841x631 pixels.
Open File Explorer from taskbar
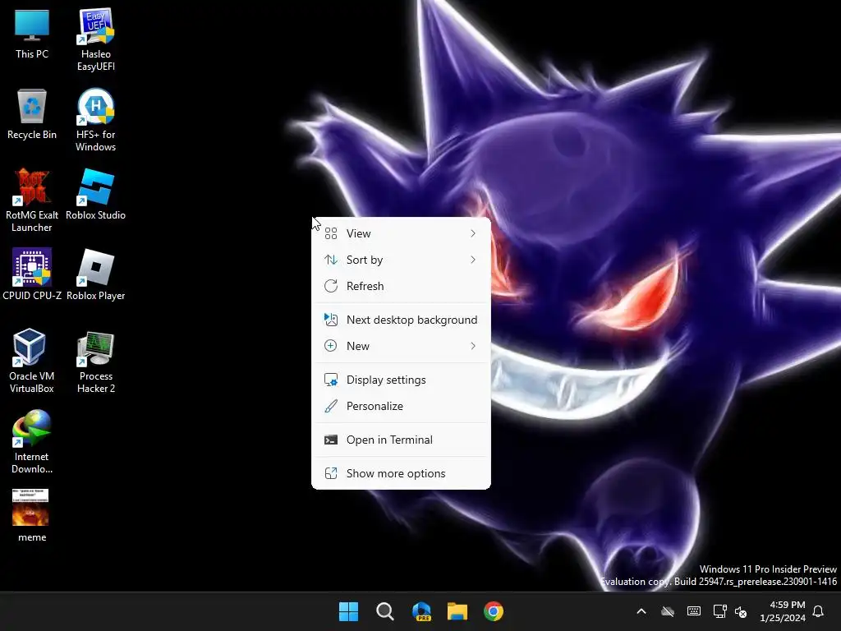[x=457, y=611]
